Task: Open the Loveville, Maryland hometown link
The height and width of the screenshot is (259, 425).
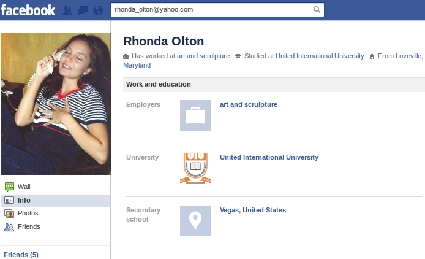Action: [409, 56]
